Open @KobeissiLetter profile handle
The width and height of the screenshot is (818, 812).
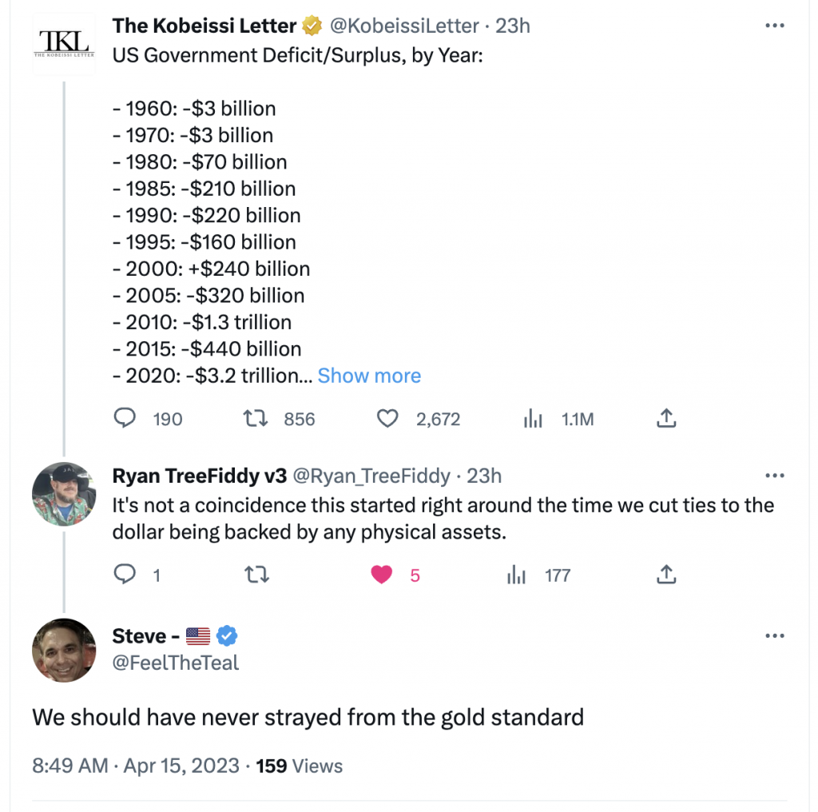pos(404,26)
